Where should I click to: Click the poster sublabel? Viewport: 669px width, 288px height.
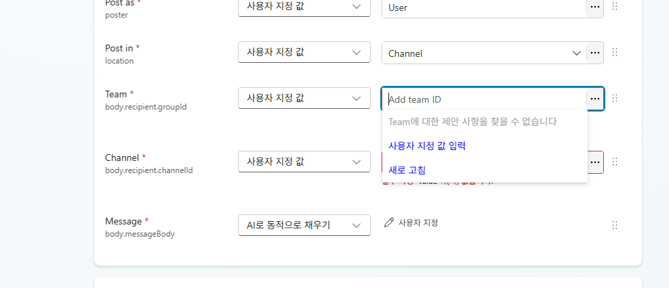pos(117,15)
